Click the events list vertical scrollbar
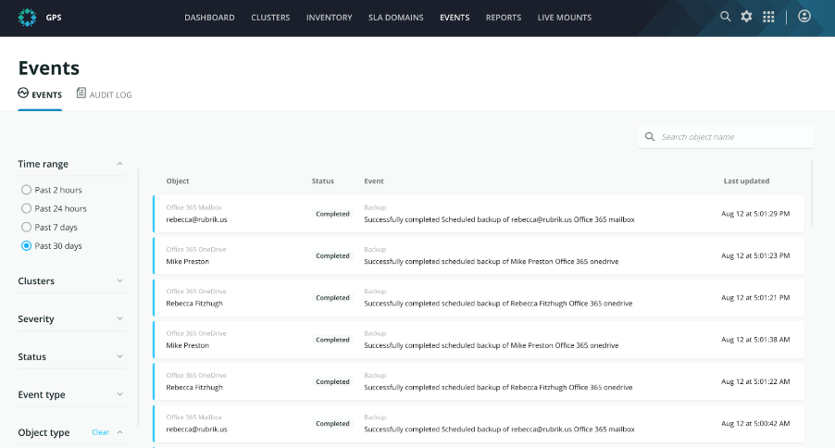 (x=812, y=193)
